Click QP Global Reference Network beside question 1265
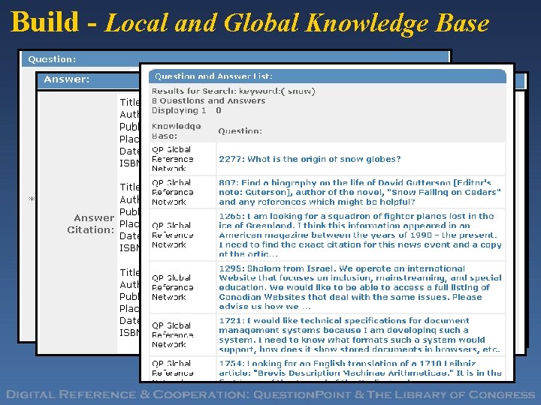Viewport: 541px width, 405px height. pyautogui.click(x=173, y=235)
